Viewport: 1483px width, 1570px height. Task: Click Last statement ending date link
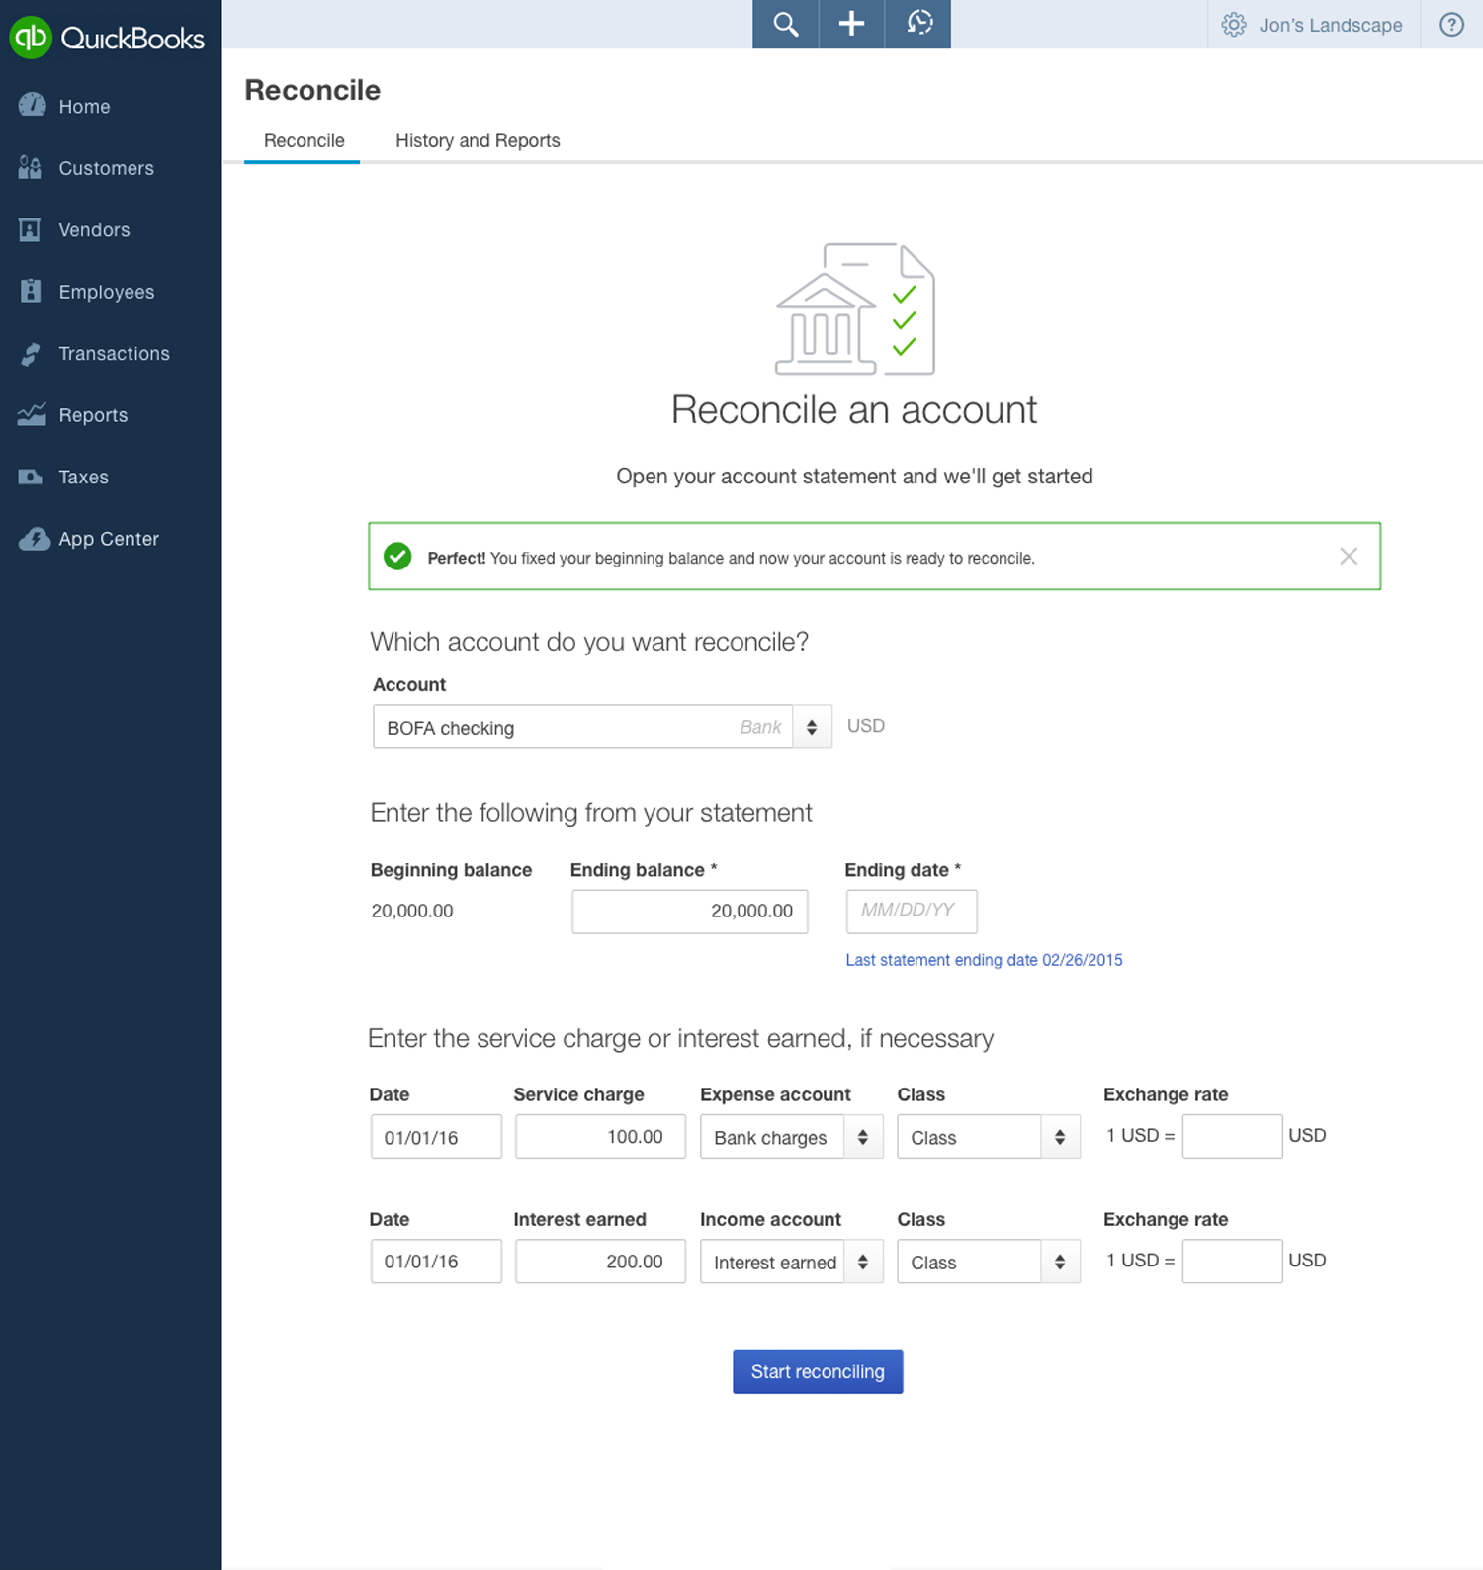pyautogui.click(x=984, y=960)
